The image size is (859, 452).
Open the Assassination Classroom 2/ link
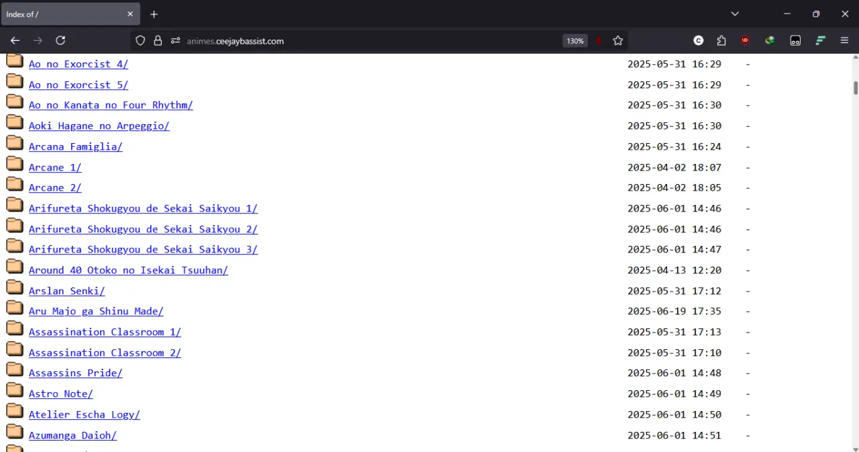105,353
